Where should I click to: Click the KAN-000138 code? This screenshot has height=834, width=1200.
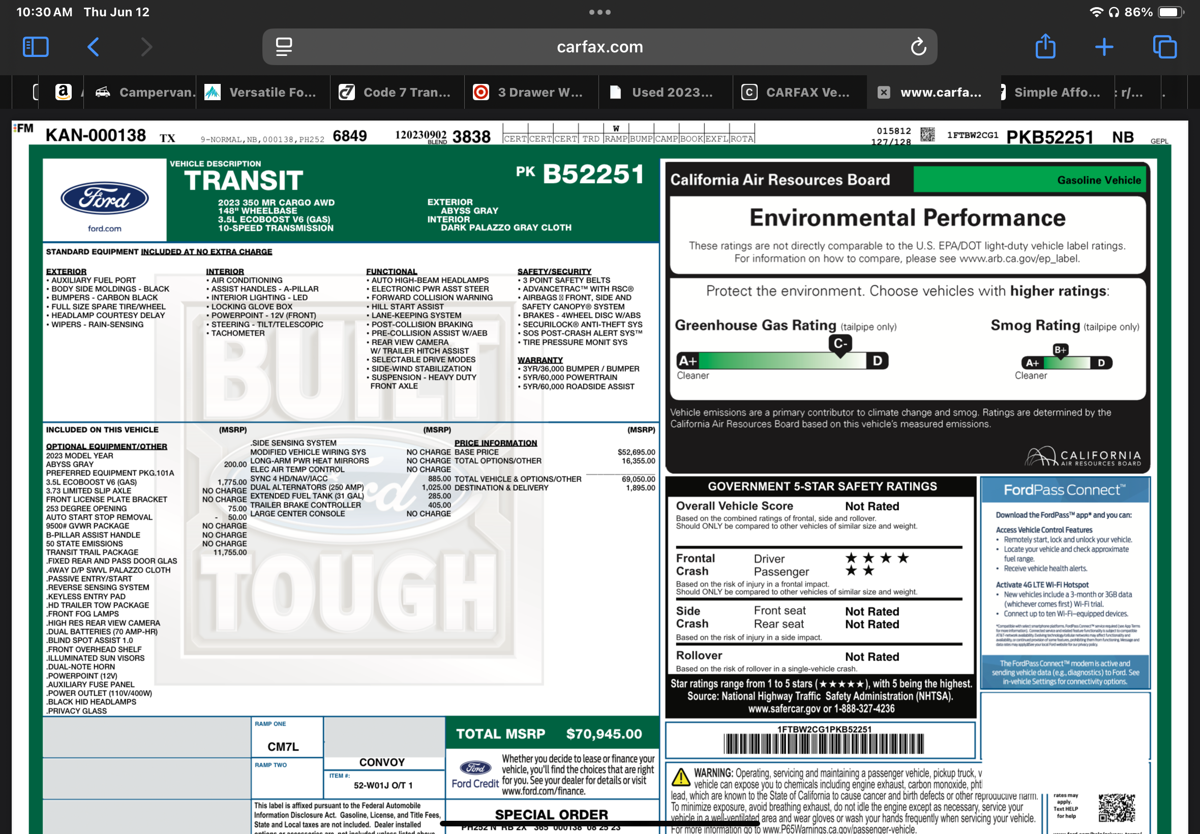click(x=96, y=135)
